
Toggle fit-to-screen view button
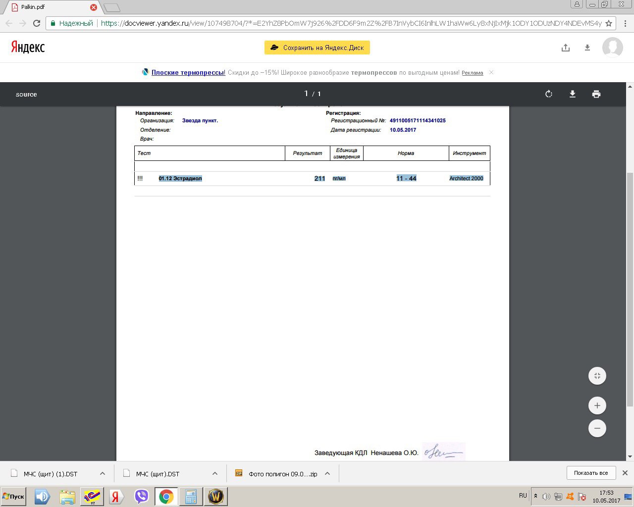point(597,376)
